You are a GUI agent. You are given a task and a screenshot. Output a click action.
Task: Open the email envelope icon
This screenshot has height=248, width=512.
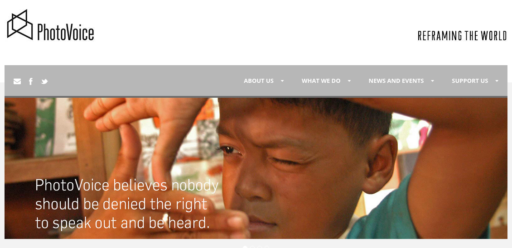[x=17, y=81]
